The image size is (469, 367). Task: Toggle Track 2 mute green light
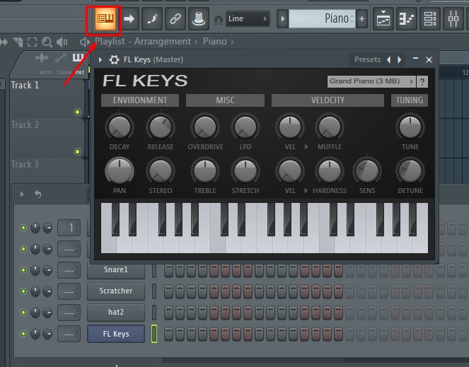(77, 151)
